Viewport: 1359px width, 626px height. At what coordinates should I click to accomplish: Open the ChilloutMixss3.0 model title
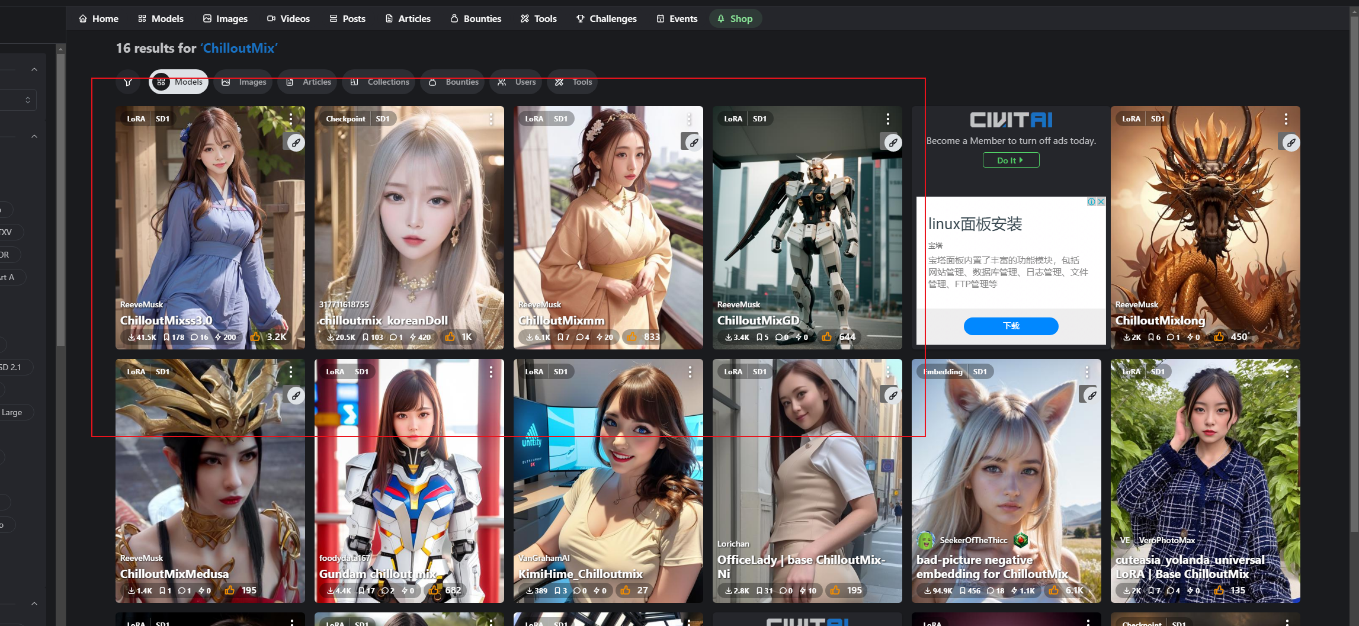pos(166,320)
